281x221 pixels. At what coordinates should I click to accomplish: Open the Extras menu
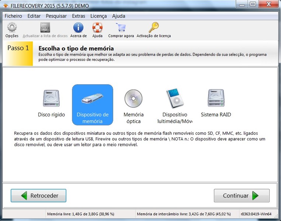point(79,16)
